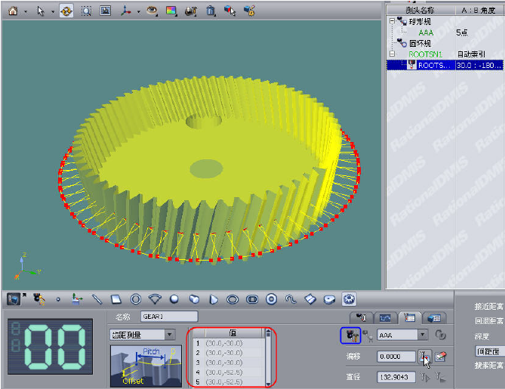The height and width of the screenshot is (389, 505).
Task: Select the cone feature icon
Action: (x=214, y=299)
